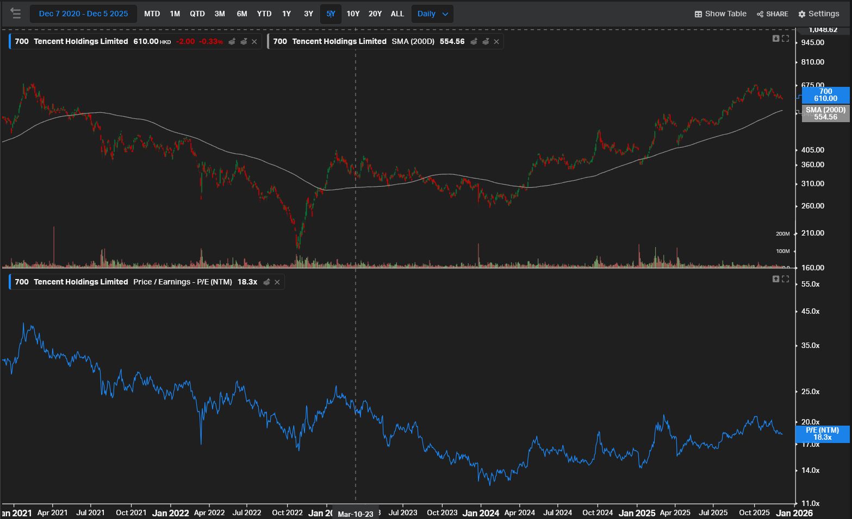
Task: Expand the price chart pane to fullscreen
Action: pyautogui.click(x=785, y=38)
